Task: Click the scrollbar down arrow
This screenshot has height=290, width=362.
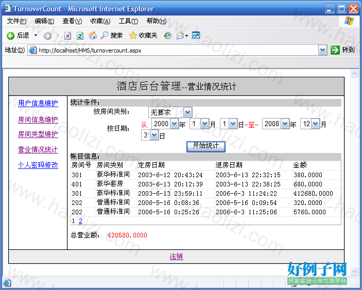Action: 354,271
